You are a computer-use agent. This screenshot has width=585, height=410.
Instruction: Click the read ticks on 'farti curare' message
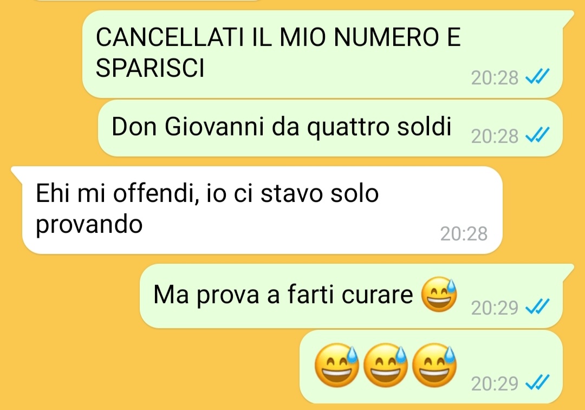pyautogui.click(x=537, y=308)
